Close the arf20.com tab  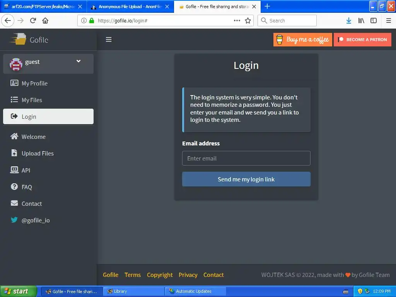tap(80, 7)
